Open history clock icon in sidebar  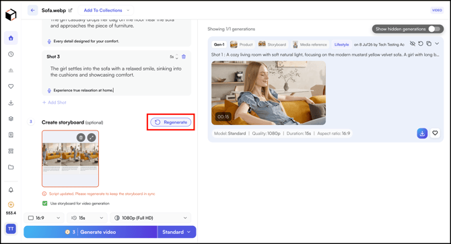(11, 54)
